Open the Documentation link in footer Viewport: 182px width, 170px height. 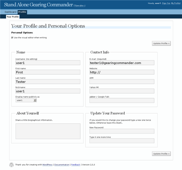62,165
